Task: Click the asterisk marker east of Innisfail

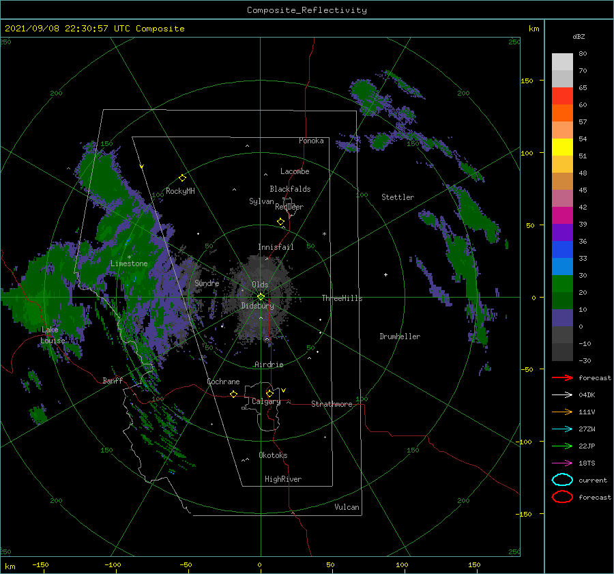Action: coord(324,234)
